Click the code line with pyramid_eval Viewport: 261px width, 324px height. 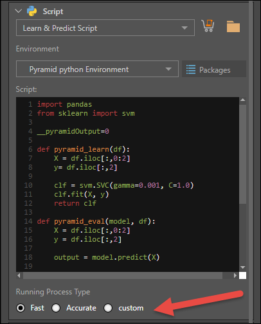coord(96,221)
